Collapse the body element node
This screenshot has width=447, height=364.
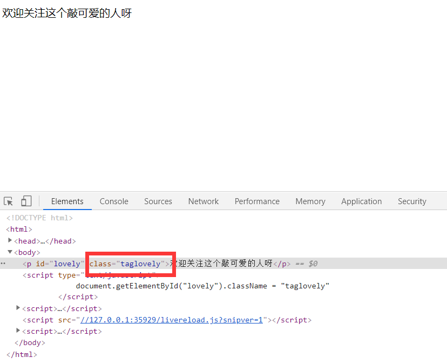point(10,252)
